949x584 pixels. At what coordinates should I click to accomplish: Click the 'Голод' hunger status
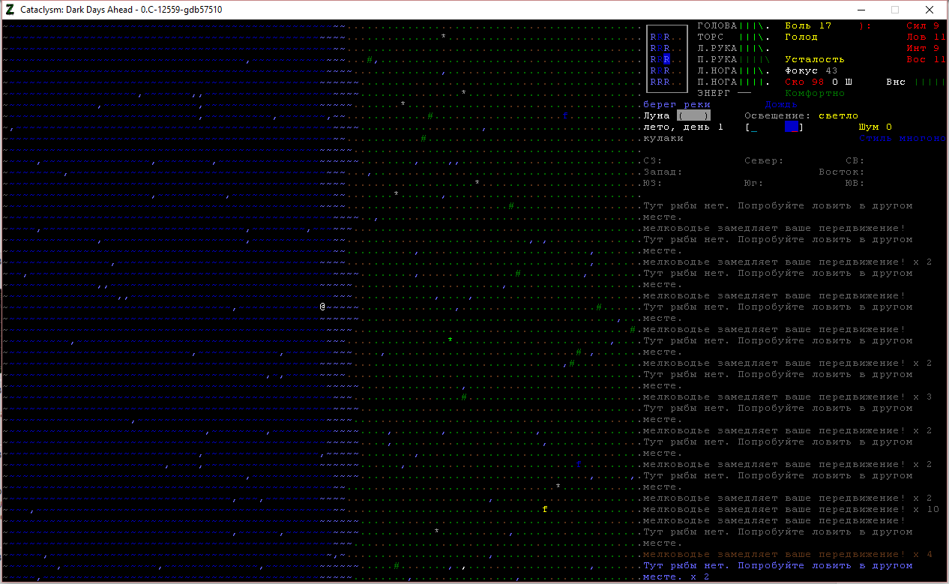(x=801, y=37)
